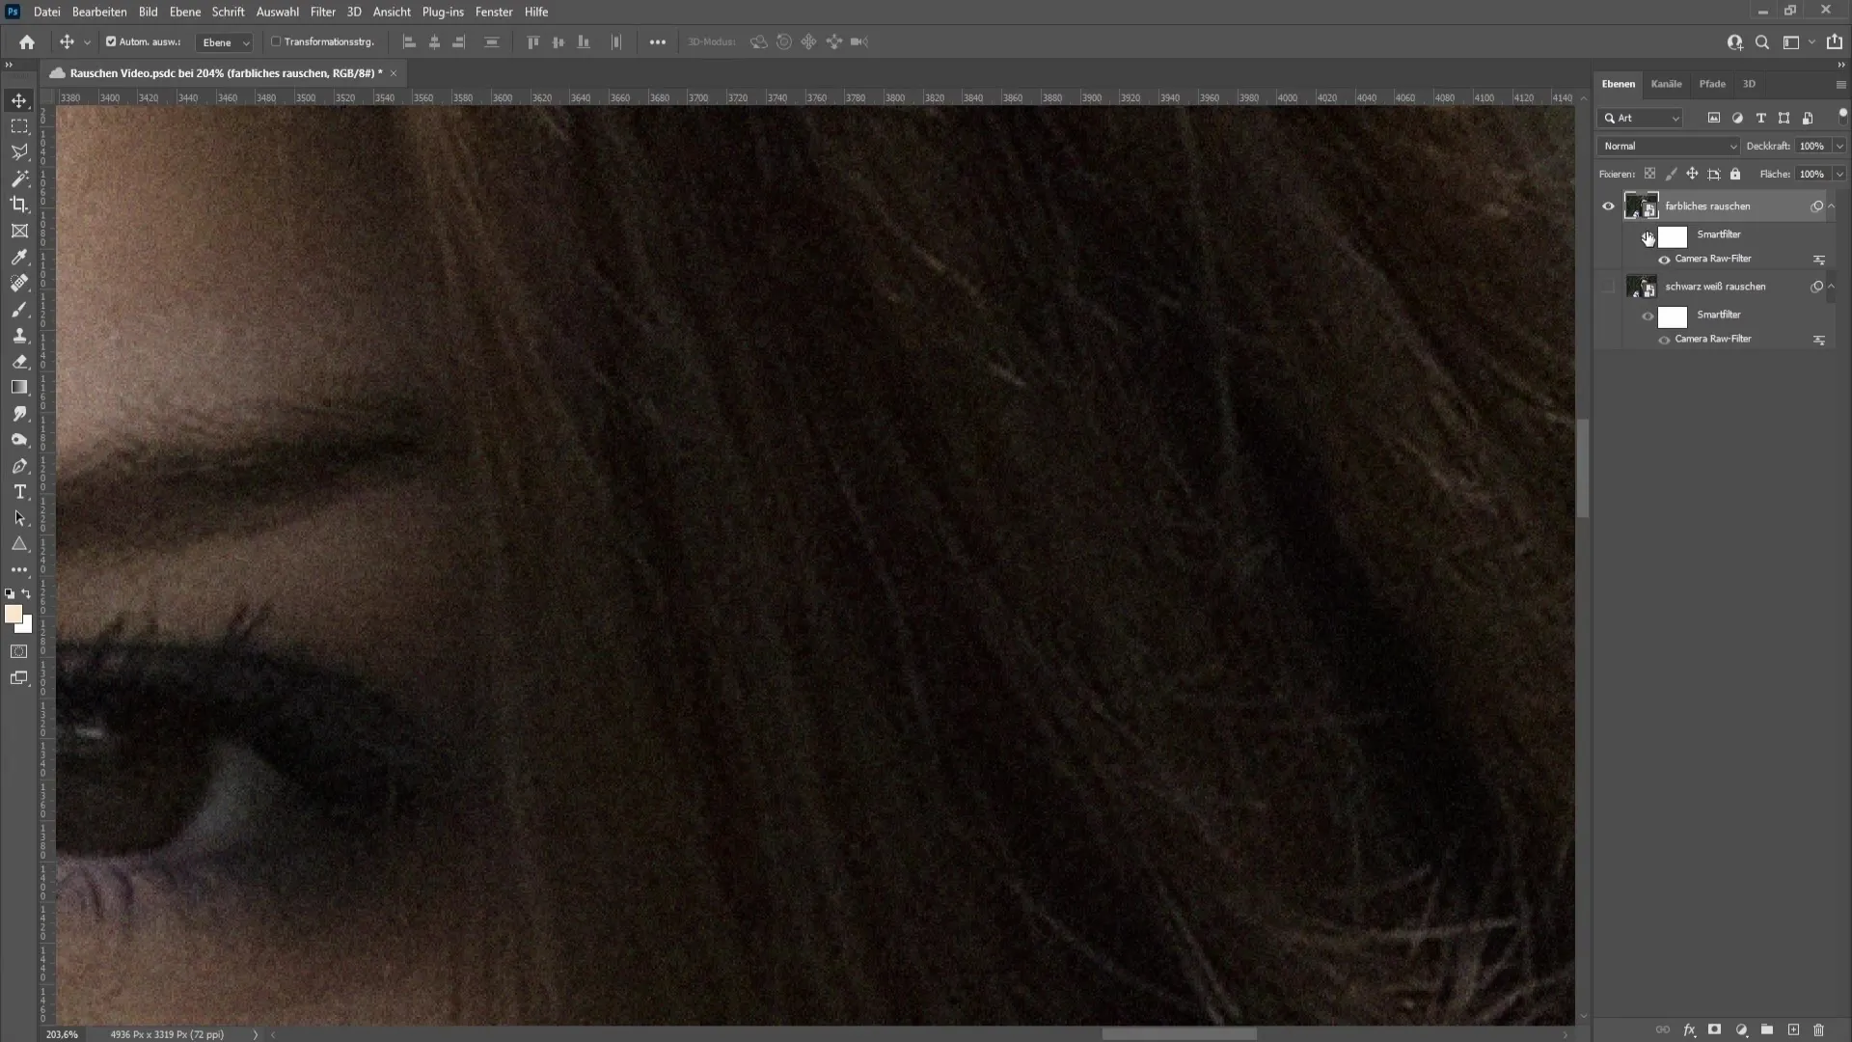
Task: Select the Brush tool
Action: pyautogui.click(x=17, y=309)
